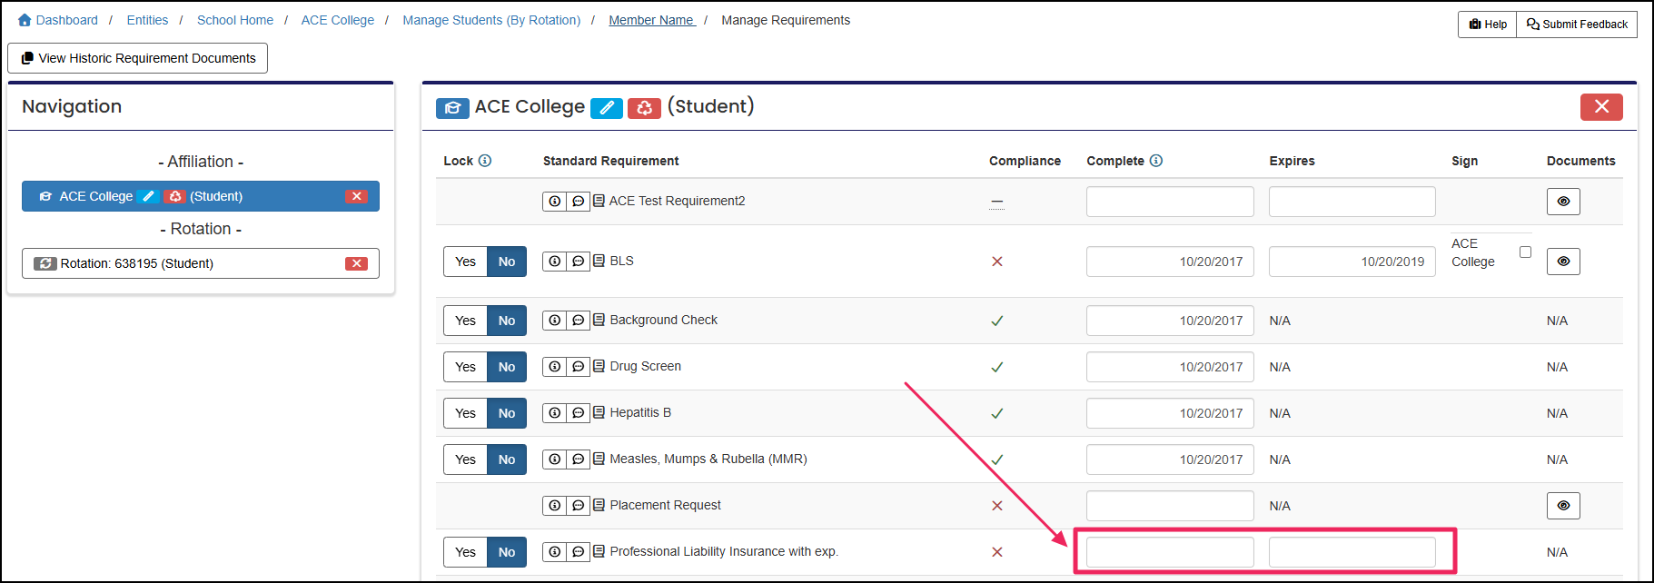Open comment icon for Measles, Mumps & Rubella
The image size is (1654, 583).
pyautogui.click(x=578, y=459)
